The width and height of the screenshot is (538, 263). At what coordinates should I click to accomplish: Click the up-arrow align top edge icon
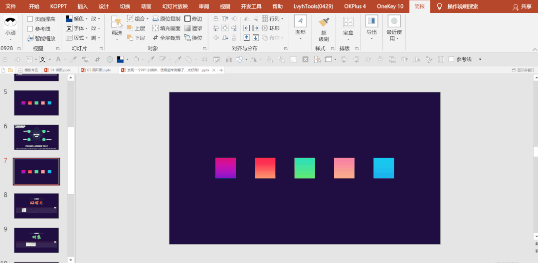point(246,38)
